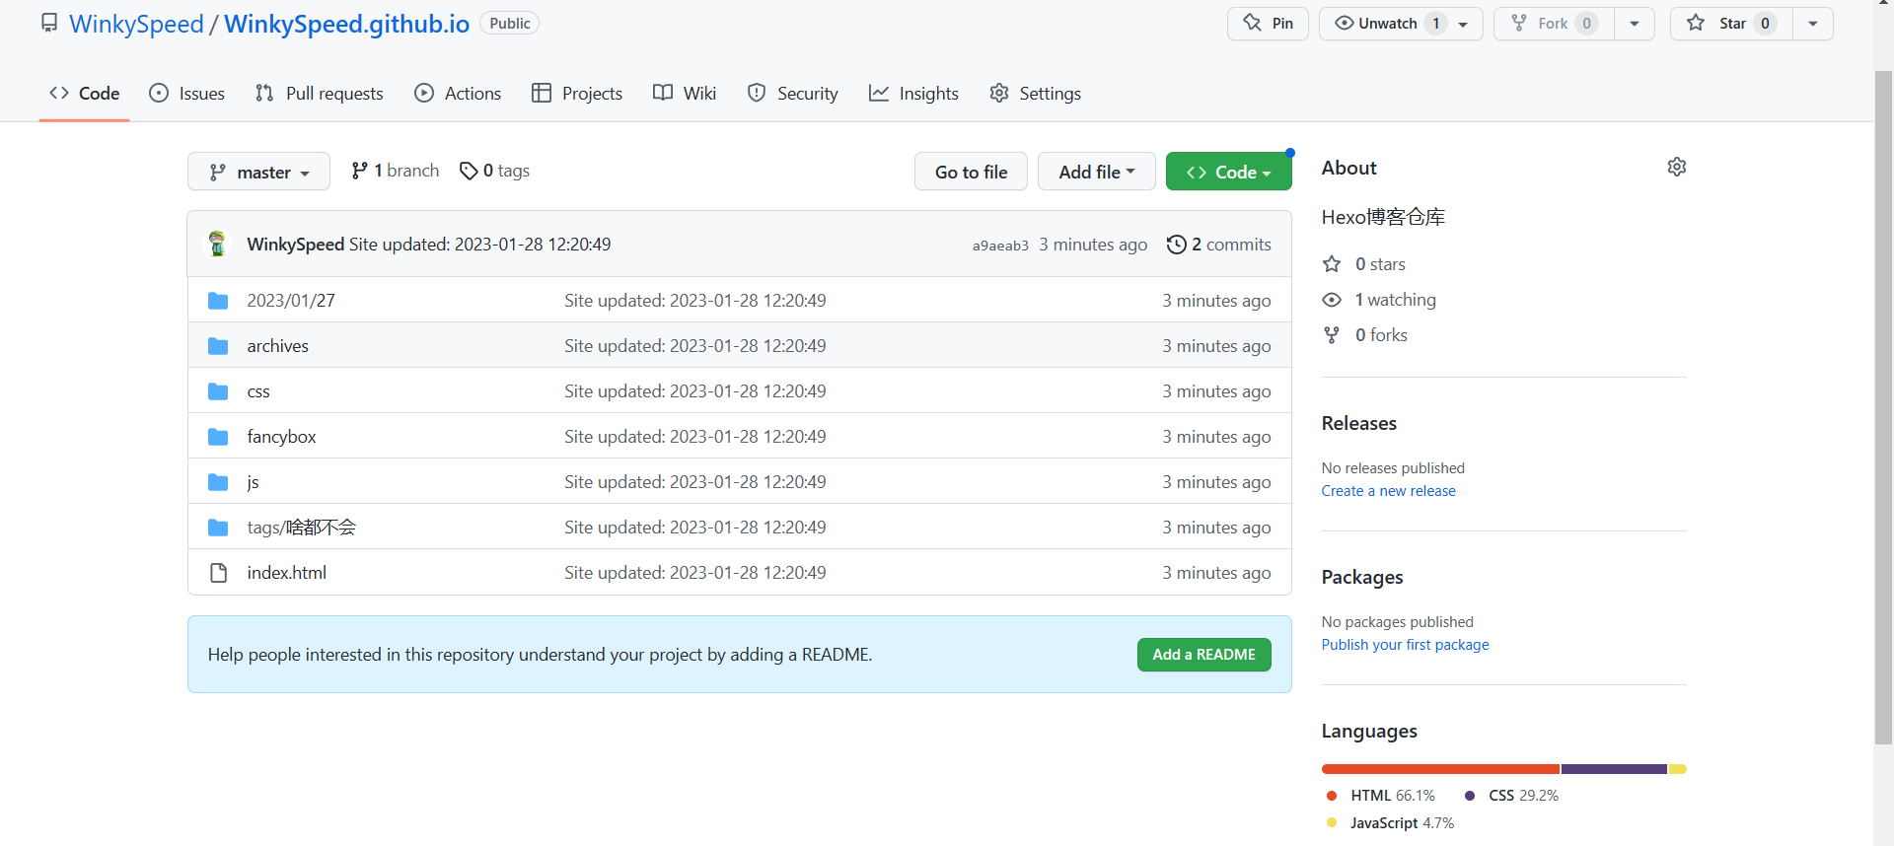
Task: View the 2 commits history
Action: click(1218, 245)
